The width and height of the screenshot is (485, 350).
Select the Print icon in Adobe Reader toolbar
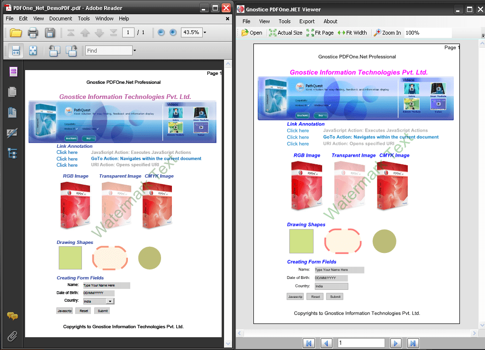pos(33,32)
